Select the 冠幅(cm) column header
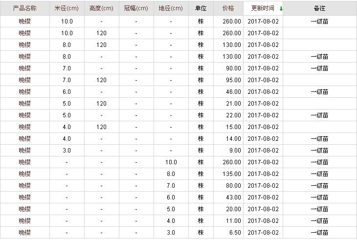The image size is (357, 241). tap(136, 8)
